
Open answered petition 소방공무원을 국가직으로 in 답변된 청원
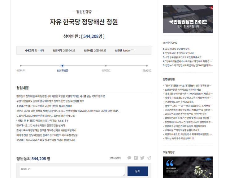pos(183,90)
